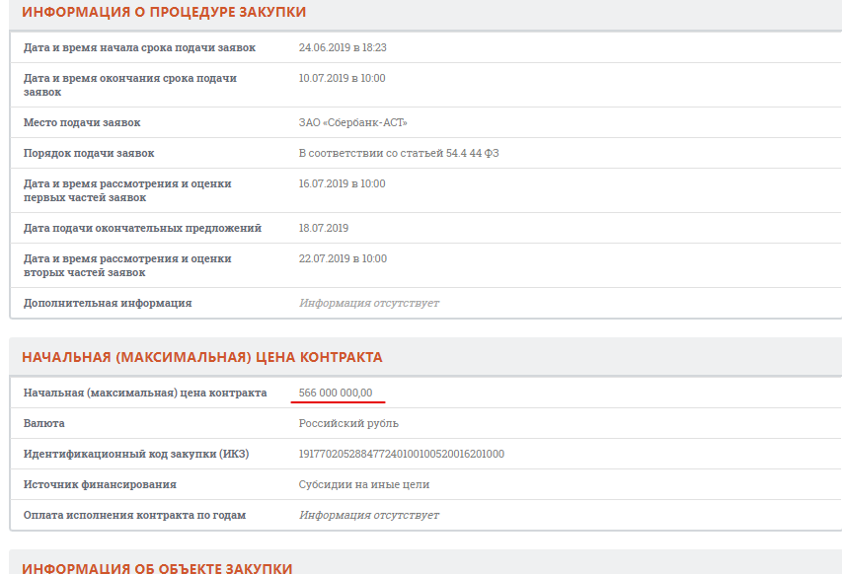This screenshot has width=842, height=574.
Task: Click label 'Дата и время окончания срока подачи заявок'
Action: [x=130, y=85]
